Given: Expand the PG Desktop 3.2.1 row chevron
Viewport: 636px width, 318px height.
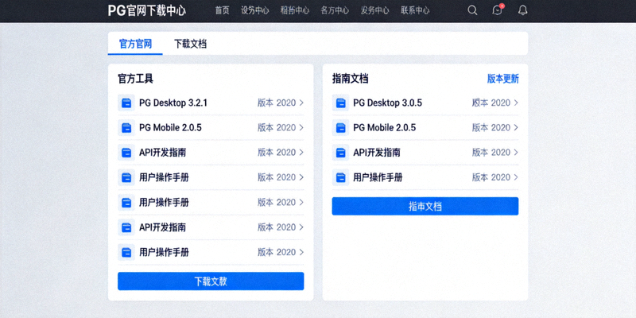Looking at the screenshot, I should point(301,103).
